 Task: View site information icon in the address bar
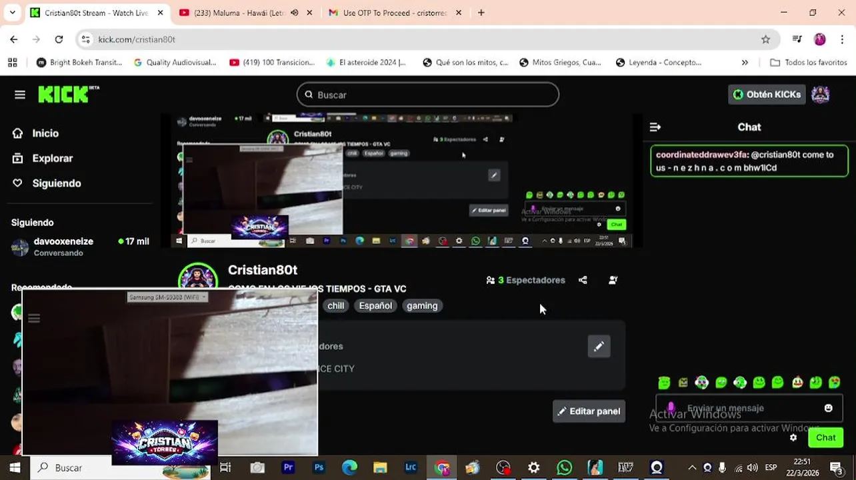(86, 39)
